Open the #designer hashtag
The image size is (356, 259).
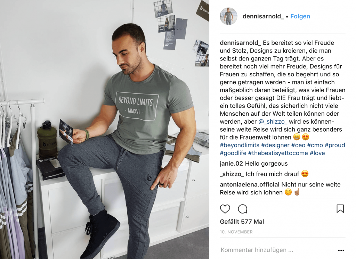(275, 145)
